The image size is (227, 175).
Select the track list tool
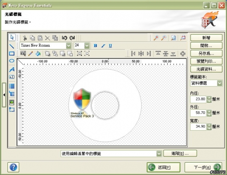click(12, 86)
